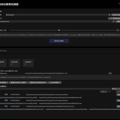Image resolution: width=120 pixels, height=120 pixels.
Task: Click the button at the end of the ConsumerA.prefab row
Action: [x=118, y=95]
